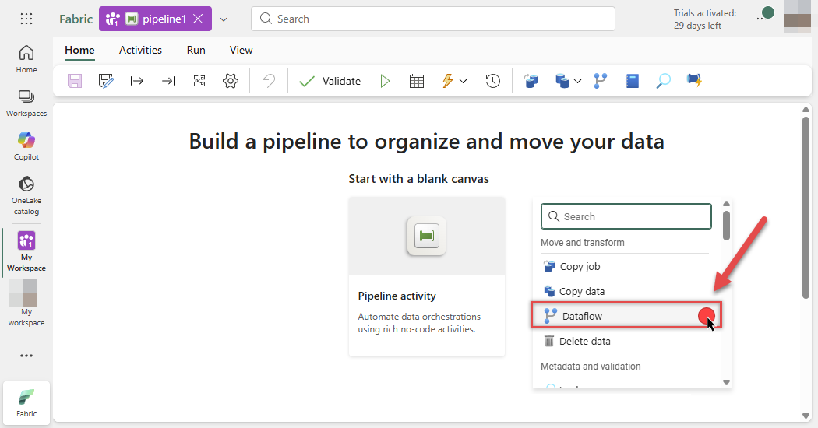Click the lightning trigger icon
This screenshot has width=818, height=428.
(x=448, y=81)
